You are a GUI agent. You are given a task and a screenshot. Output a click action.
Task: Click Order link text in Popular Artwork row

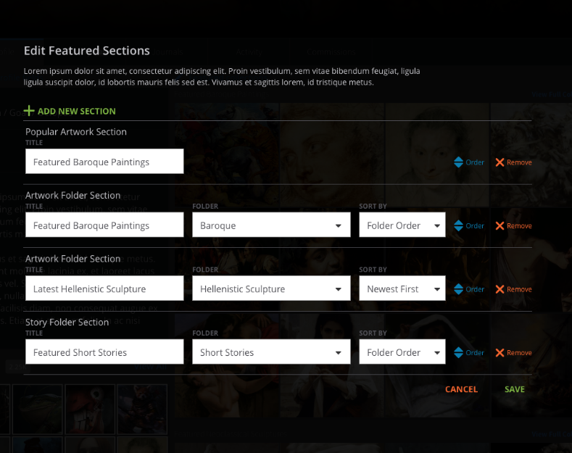coord(475,162)
